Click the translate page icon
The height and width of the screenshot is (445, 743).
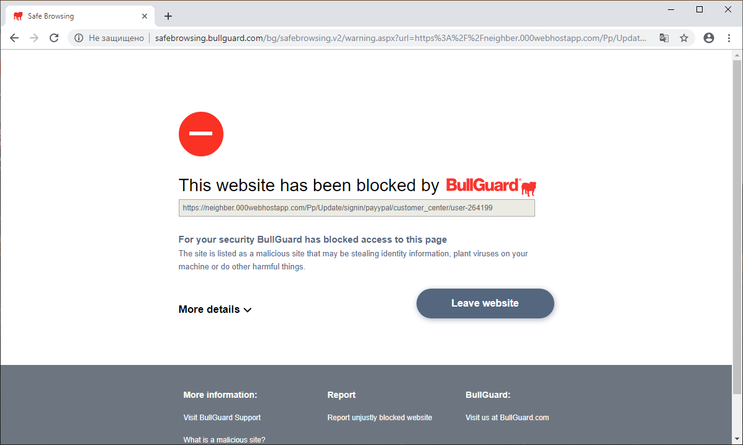(x=664, y=38)
